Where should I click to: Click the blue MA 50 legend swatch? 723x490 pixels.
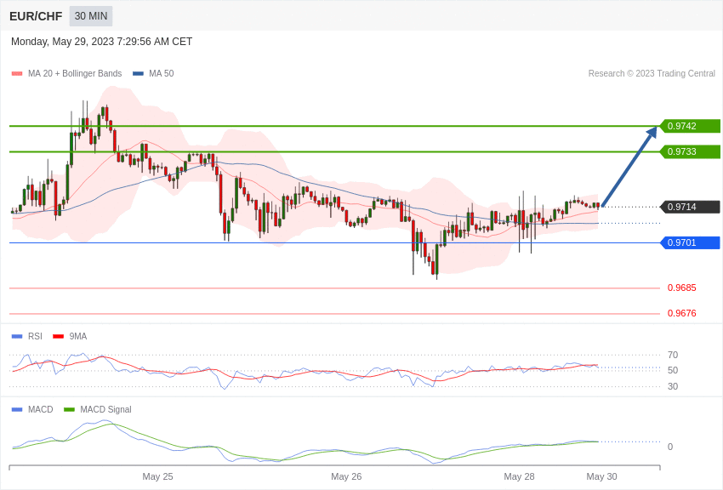pos(138,74)
